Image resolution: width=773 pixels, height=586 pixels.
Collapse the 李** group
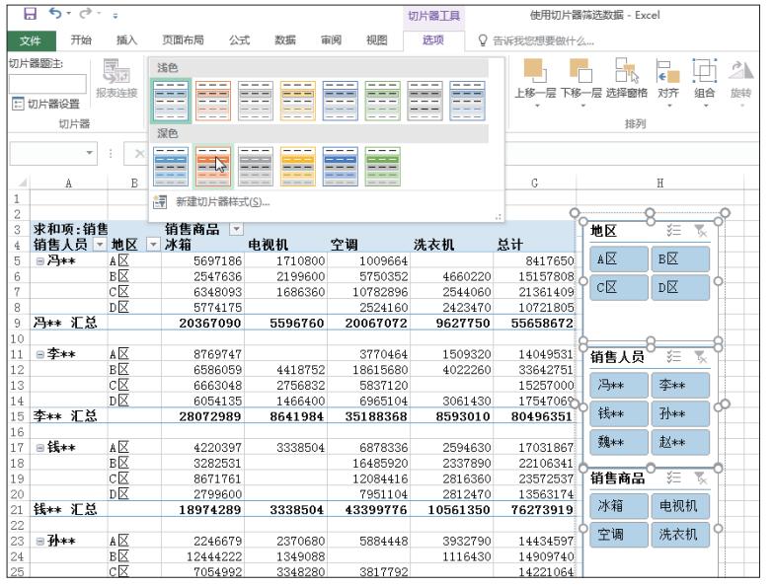click(x=39, y=354)
